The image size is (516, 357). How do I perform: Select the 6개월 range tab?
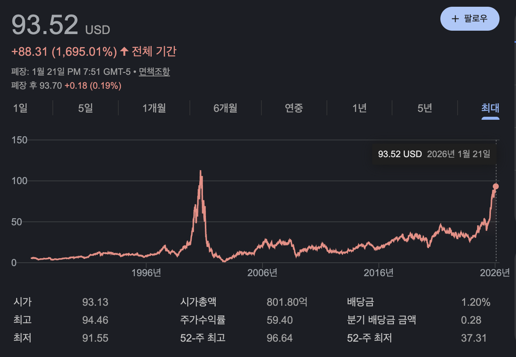click(x=225, y=108)
